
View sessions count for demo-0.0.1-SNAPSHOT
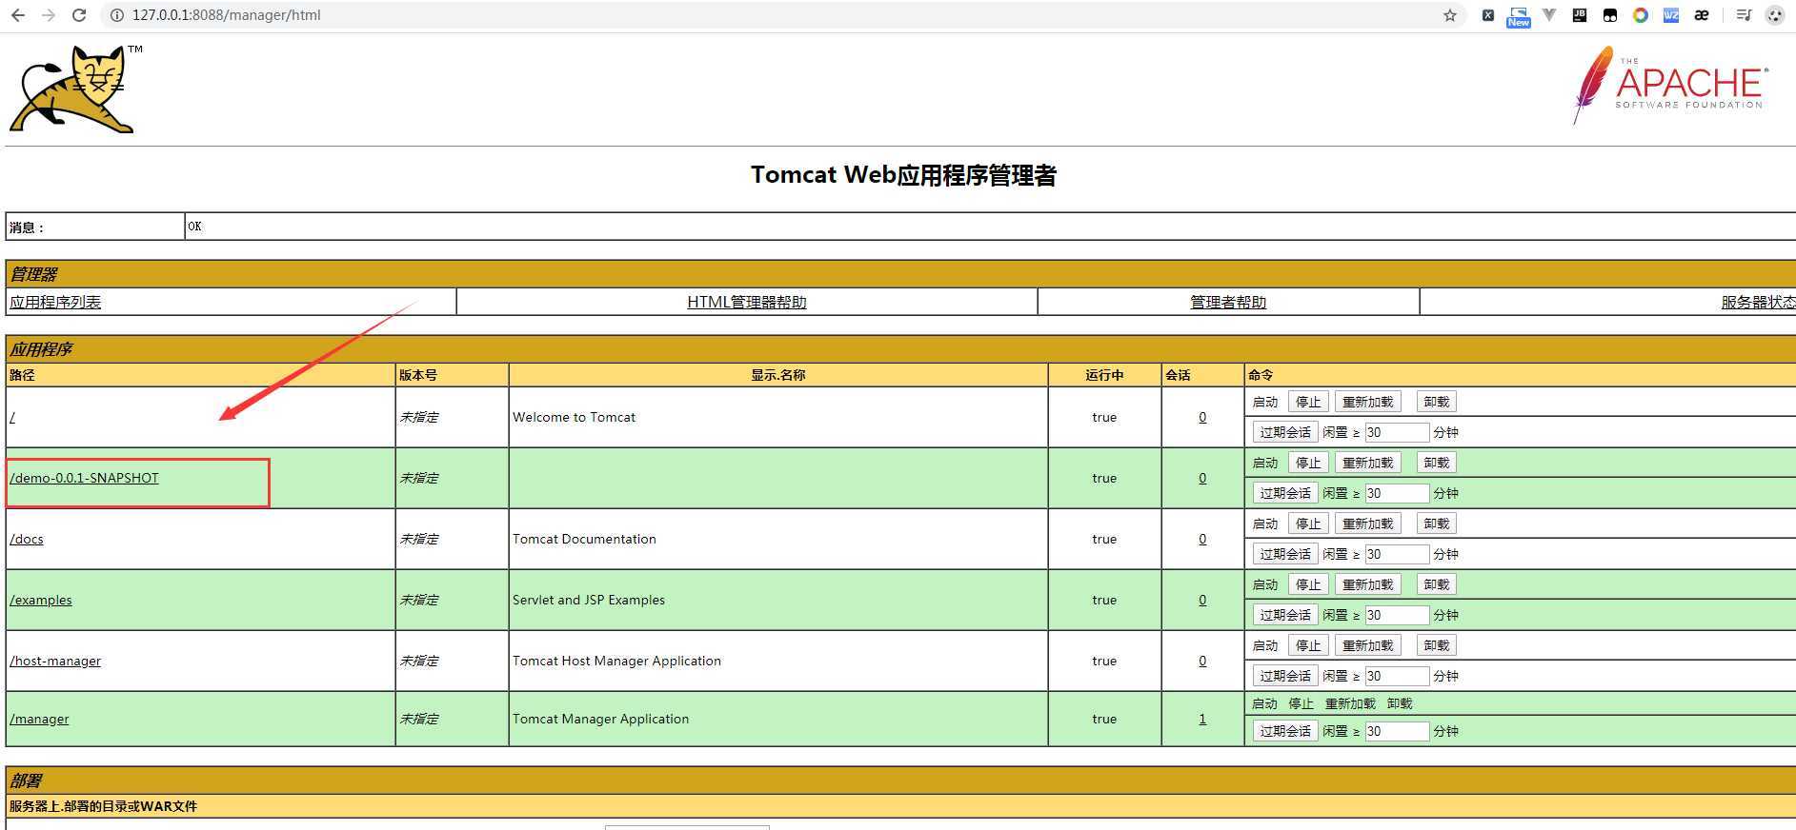click(x=1202, y=478)
